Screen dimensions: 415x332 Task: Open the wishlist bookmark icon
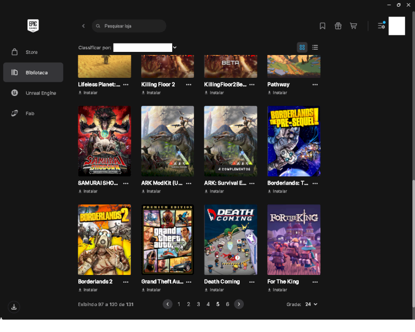click(x=322, y=26)
